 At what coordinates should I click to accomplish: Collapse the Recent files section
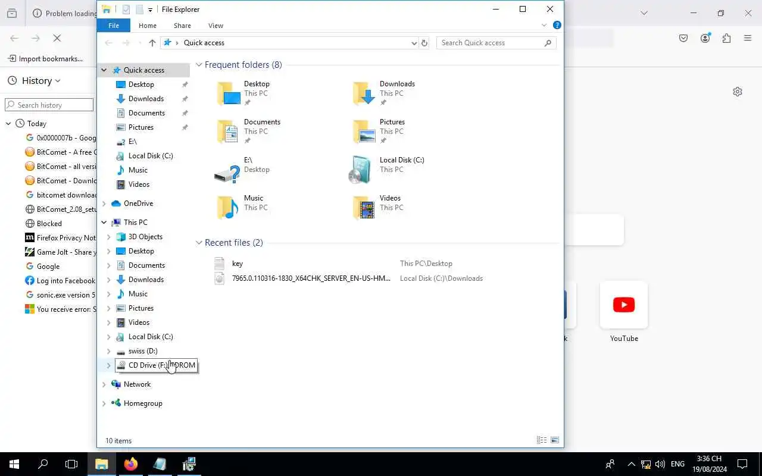click(199, 243)
